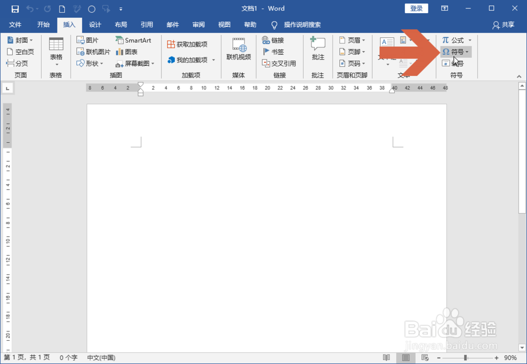Switch to the 设计 ribbon tab
The height and width of the screenshot is (364, 527).
tap(95, 24)
